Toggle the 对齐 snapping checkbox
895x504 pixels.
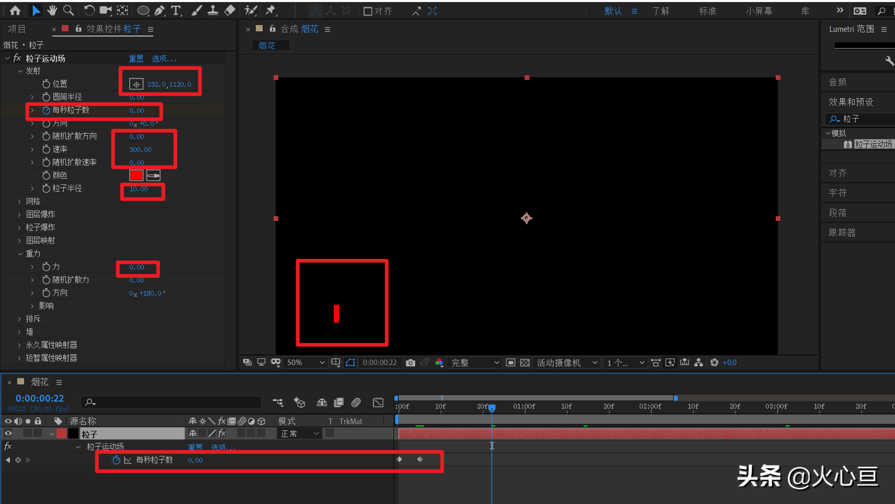click(x=368, y=11)
